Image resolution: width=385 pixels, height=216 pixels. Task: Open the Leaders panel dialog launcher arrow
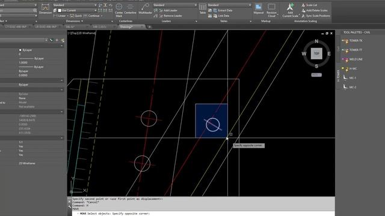click(196, 22)
